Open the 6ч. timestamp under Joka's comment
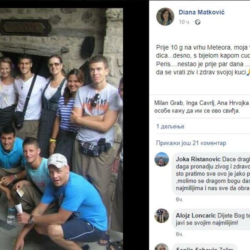 coord(179,200)
